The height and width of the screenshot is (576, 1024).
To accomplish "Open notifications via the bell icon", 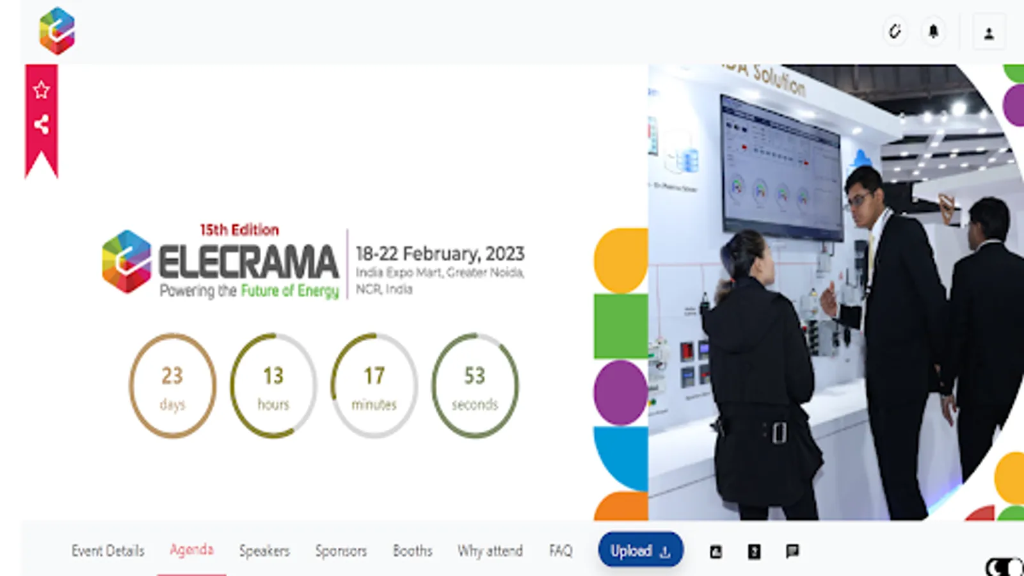I will click(933, 31).
